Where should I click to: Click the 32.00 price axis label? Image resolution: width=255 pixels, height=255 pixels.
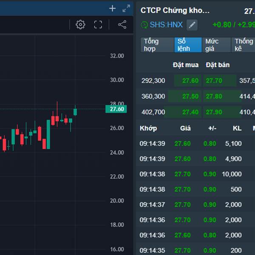117,56
